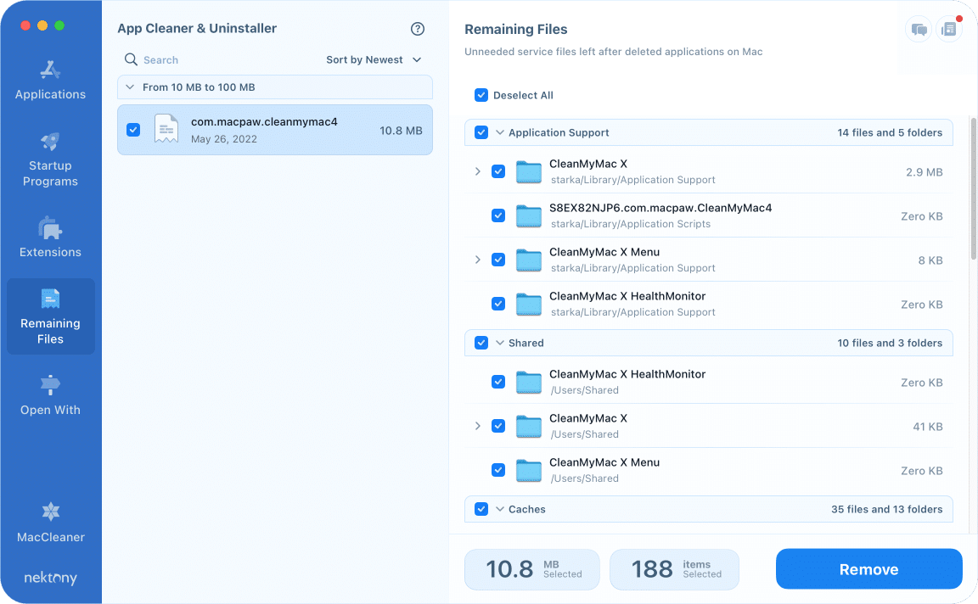Expand the CleanMyMac X Menu 8 KB folder
The width and height of the screenshot is (978, 604).
(478, 260)
